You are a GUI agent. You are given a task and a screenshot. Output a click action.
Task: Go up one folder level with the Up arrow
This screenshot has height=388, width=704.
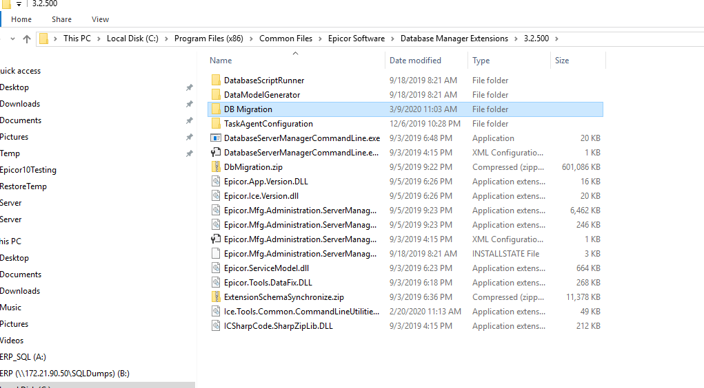[27, 39]
